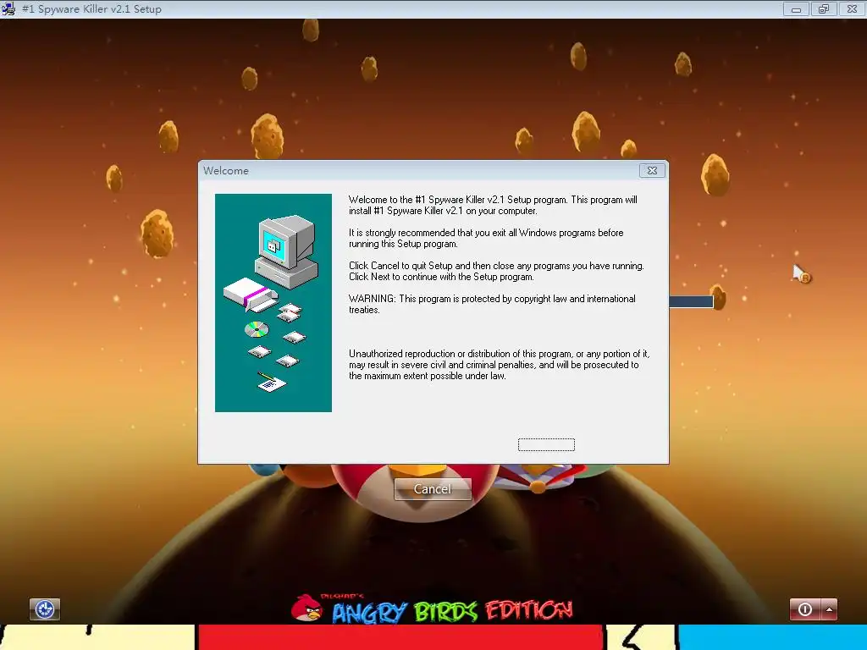The width and height of the screenshot is (867, 650).
Task: Click the "WARNING: This program is protected" paragraph
Action: pyautogui.click(x=492, y=304)
